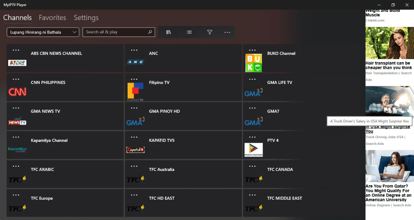Open the Settings tab
Image resolution: width=414 pixels, height=220 pixels.
[x=86, y=17]
